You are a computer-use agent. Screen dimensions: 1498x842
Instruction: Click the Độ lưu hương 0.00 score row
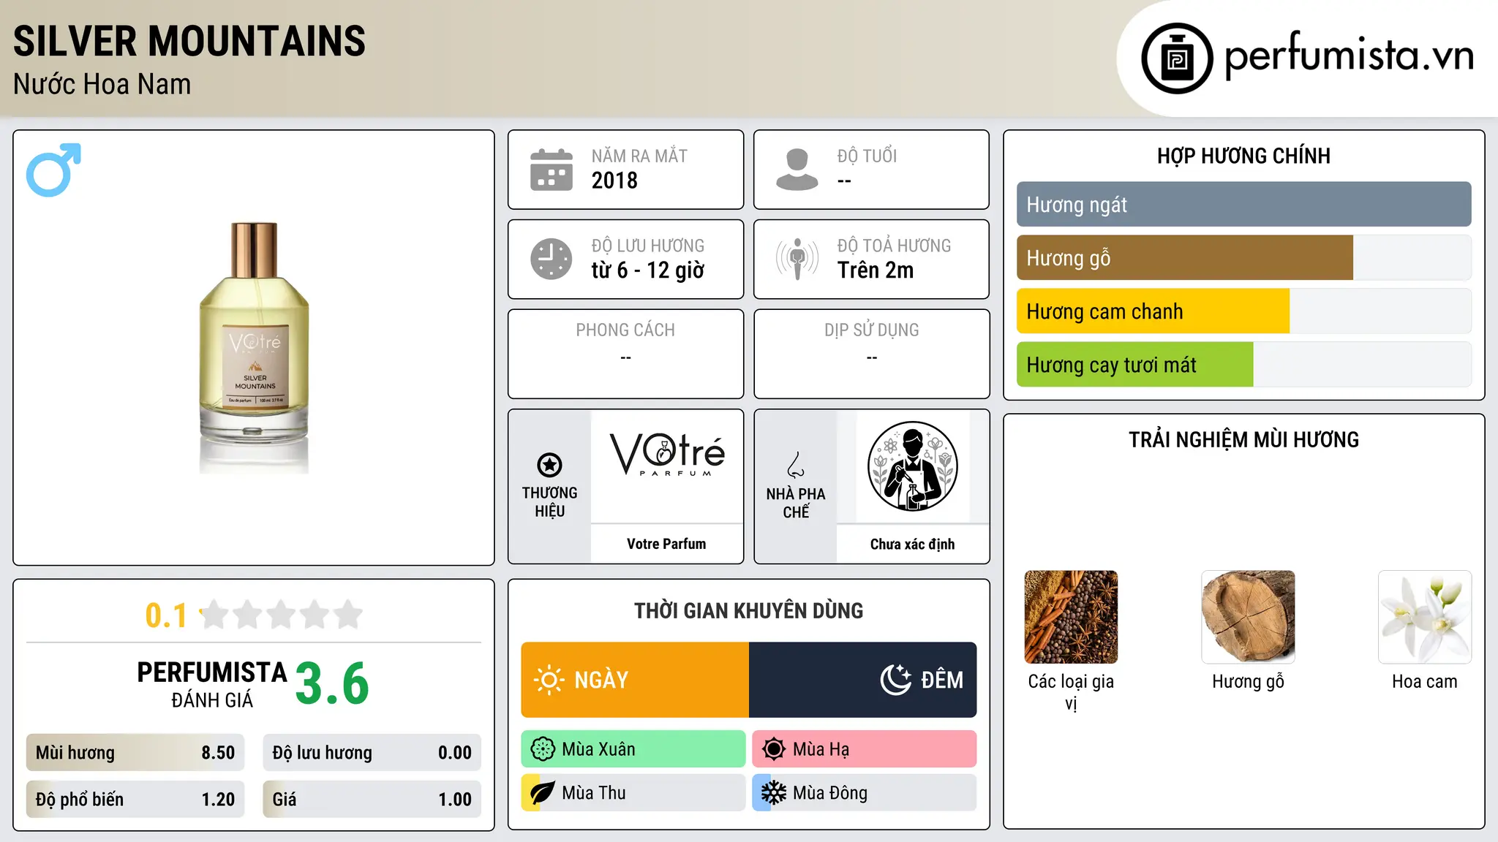point(372,753)
